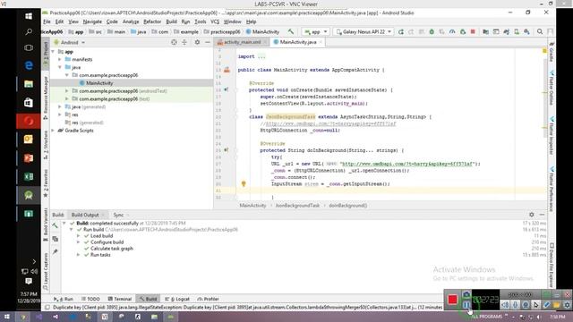Open the app run configuration dropdown
573x322 pixels.
(316, 32)
